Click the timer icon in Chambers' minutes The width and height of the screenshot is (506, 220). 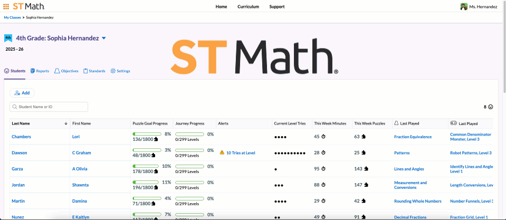click(x=324, y=137)
